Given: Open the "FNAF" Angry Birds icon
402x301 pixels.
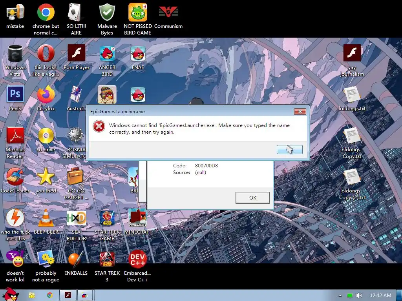Looking at the screenshot, I should click(x=138, y=53).
